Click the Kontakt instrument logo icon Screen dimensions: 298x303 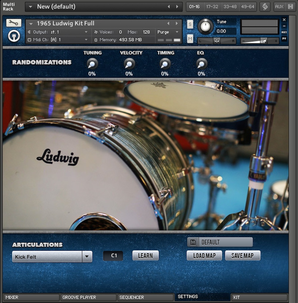(x=14, y=36)
